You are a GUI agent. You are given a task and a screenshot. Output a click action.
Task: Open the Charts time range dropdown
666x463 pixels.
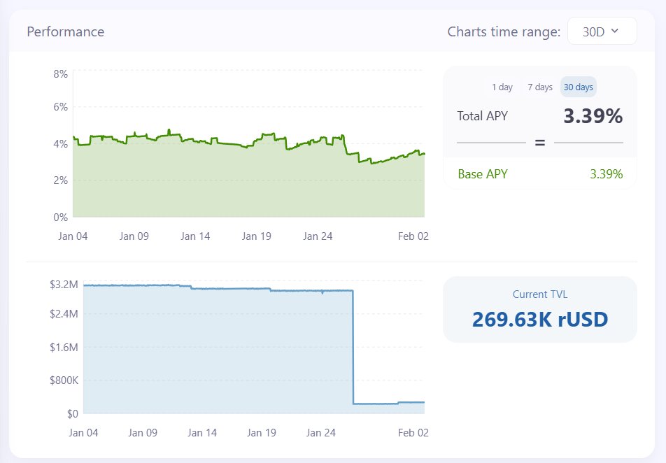602,31
